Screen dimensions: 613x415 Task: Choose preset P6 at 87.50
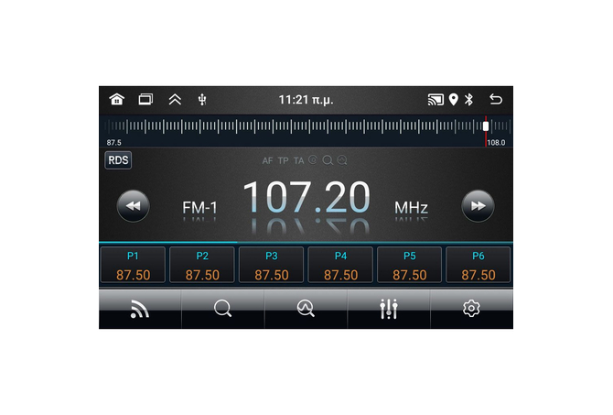(x=478, y=265)
